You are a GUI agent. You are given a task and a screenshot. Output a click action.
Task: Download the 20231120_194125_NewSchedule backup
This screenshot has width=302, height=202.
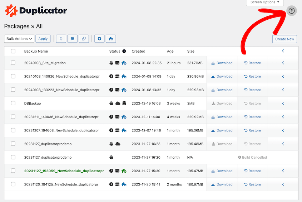[222, 184]
